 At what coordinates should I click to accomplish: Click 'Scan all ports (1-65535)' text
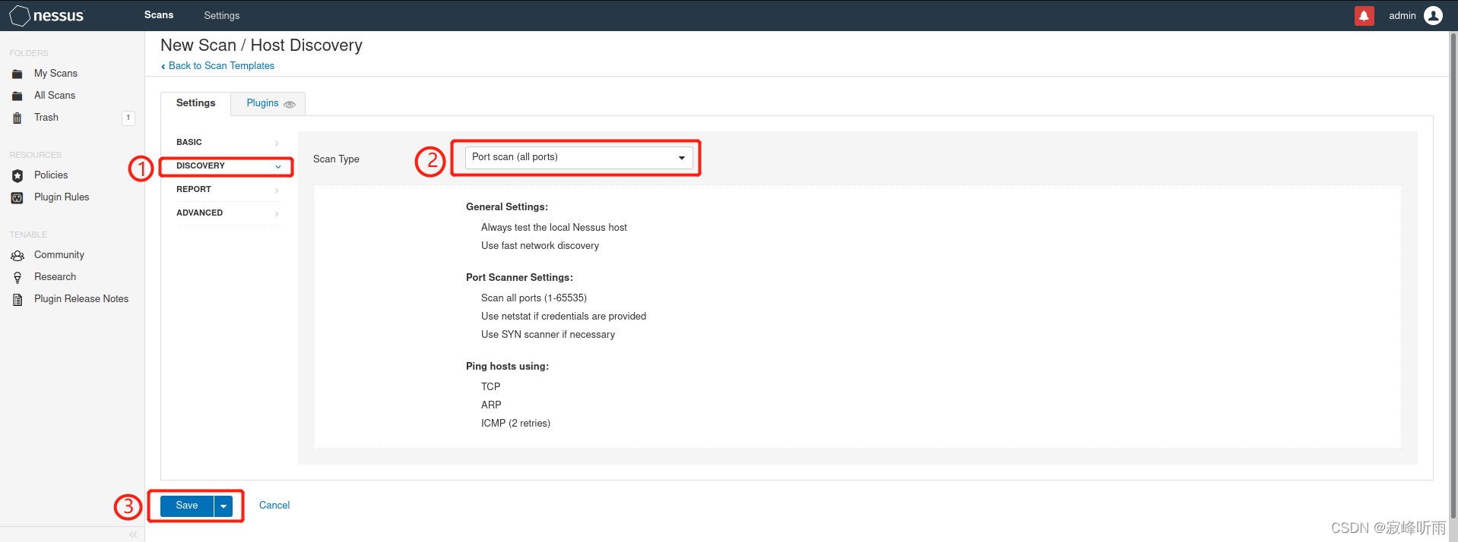(534, 298)
